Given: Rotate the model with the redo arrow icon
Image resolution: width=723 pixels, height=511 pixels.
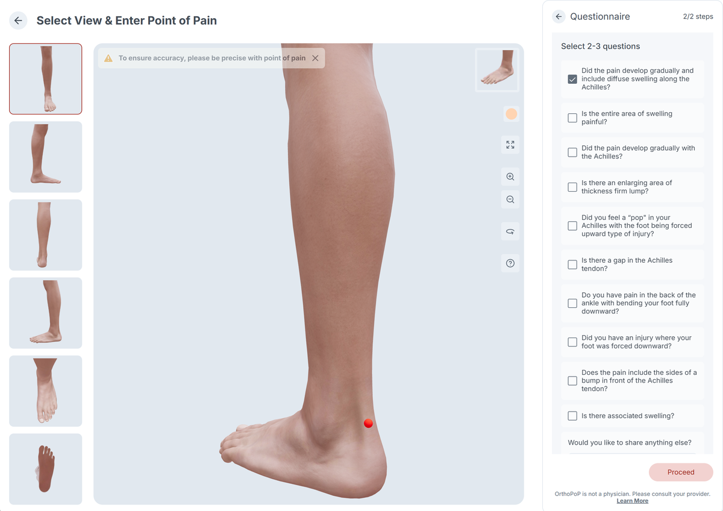Looking at the screenshot, I should (x=510, y=231).
